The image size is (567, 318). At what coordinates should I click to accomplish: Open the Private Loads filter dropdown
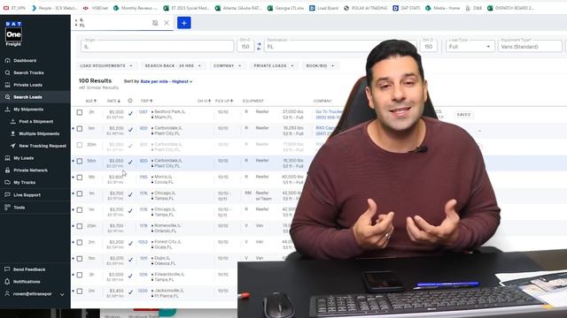(274, 66)
